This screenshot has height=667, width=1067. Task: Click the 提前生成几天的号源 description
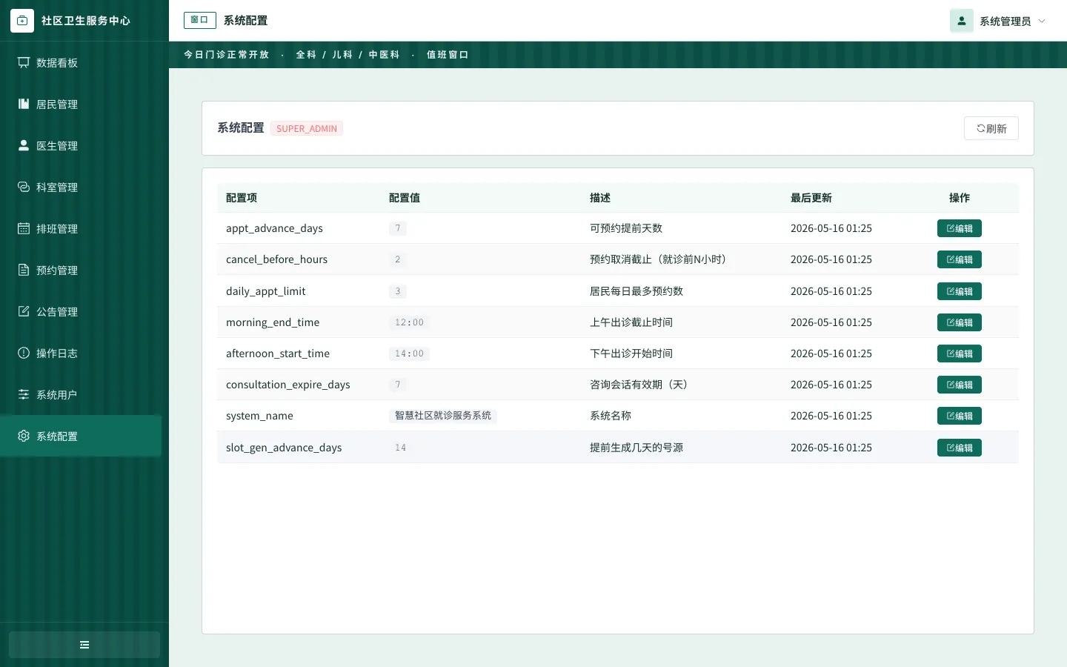636,448
